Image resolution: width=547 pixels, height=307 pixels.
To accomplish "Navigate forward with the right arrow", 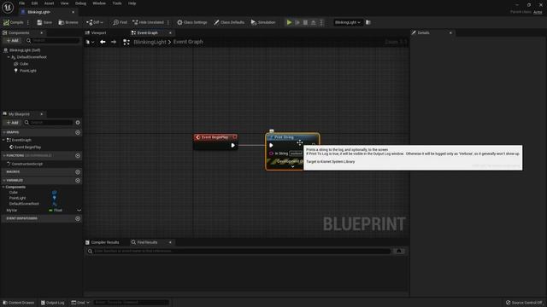I will pyautogui.click(x=114, y=42).
